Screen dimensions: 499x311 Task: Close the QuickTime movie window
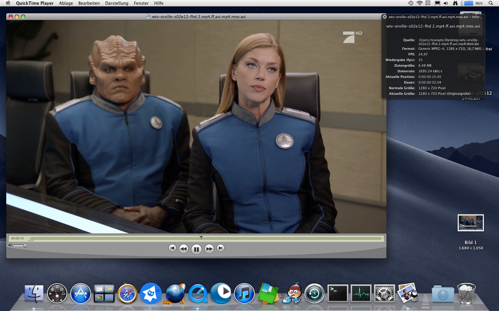pos(11,17)
